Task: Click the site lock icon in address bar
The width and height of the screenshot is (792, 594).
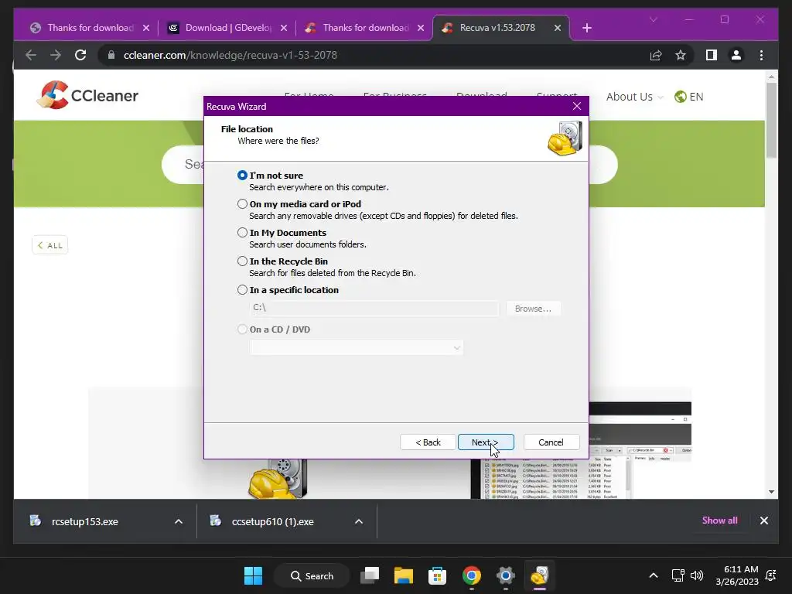Action: (x=111, y=55)
